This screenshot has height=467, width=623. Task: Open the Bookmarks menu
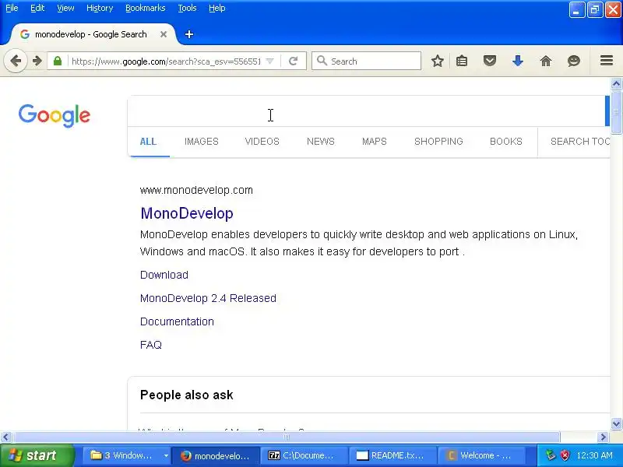pyautogui.click(x=146, y=8)
